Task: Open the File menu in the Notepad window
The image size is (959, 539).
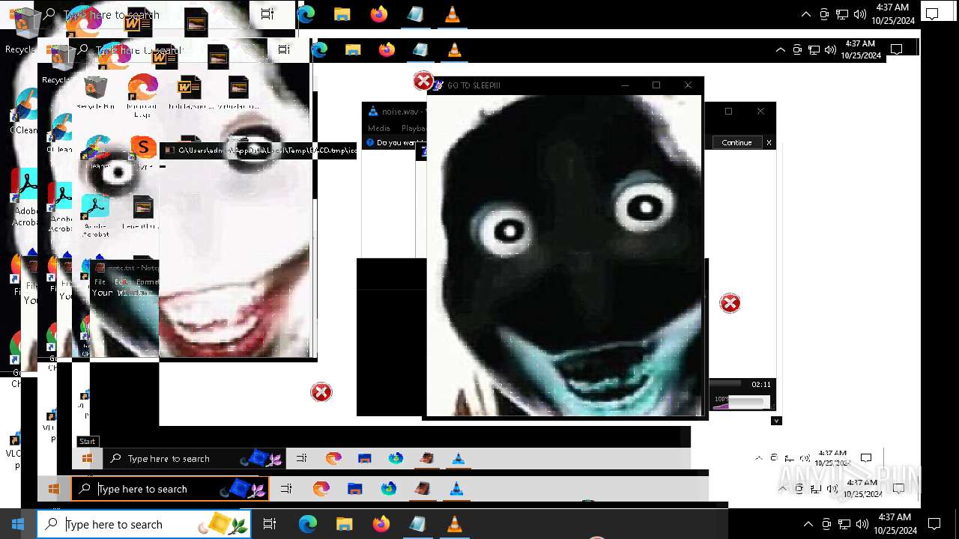Action: point(100,282)
